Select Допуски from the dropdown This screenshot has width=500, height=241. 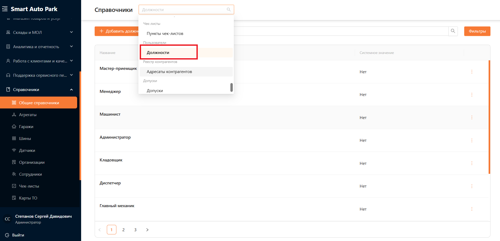pyautogui.click(x=155, y=90)
